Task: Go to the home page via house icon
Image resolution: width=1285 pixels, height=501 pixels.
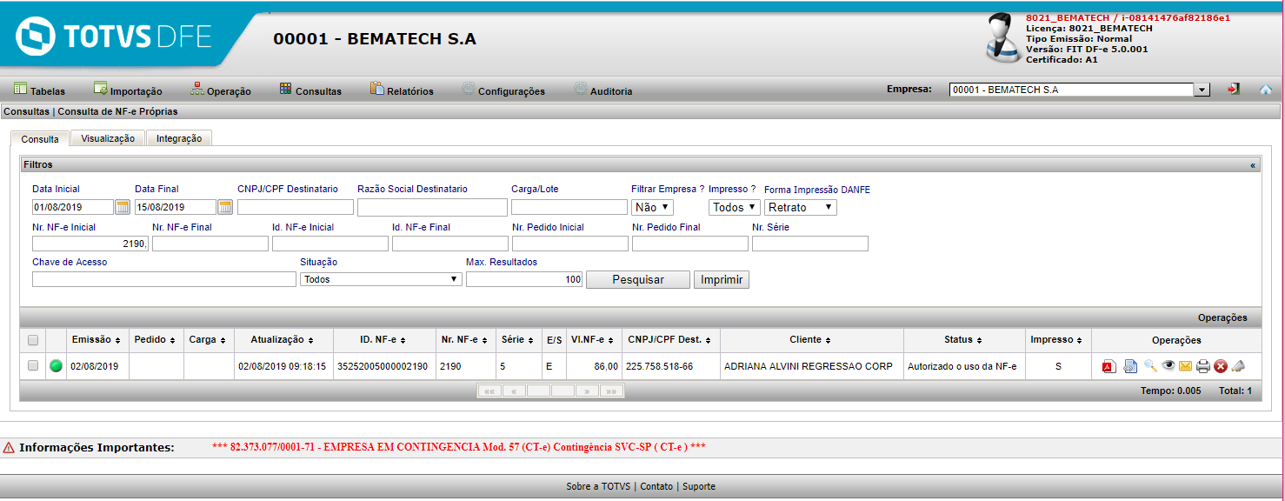Action: click(x=1265, y=90)
